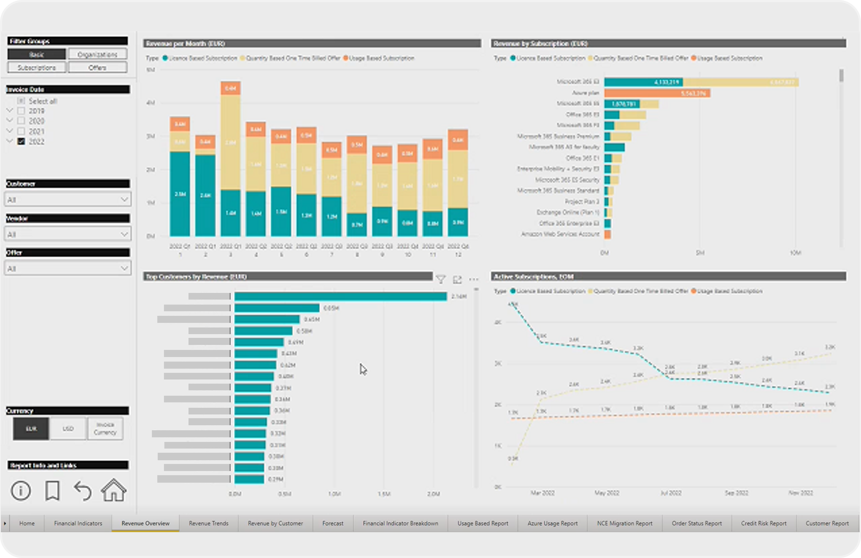Click the filter icon on Top Customers chart
This screenshot has width=861, height=558.
(441, 279)
